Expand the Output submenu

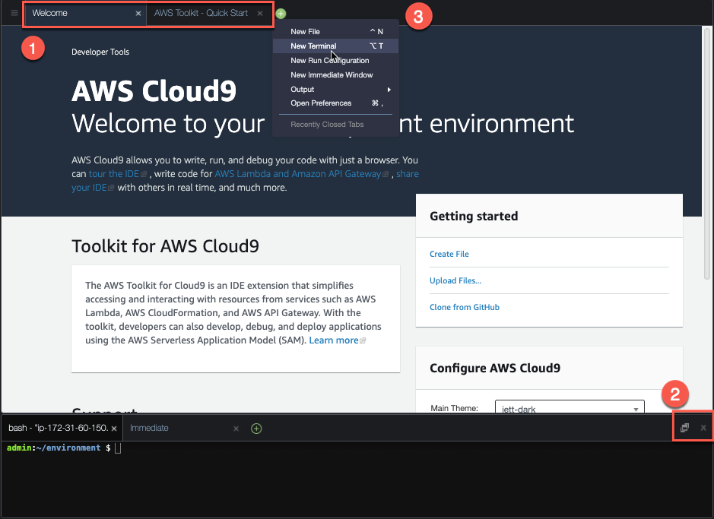pyautogui.click(x=335, y=89)
